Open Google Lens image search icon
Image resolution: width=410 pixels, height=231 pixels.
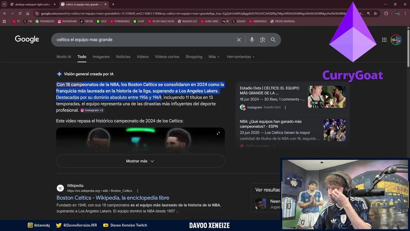[263, 40]
